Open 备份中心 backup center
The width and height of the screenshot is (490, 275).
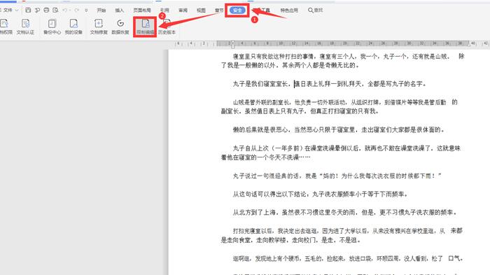[52, 27]
